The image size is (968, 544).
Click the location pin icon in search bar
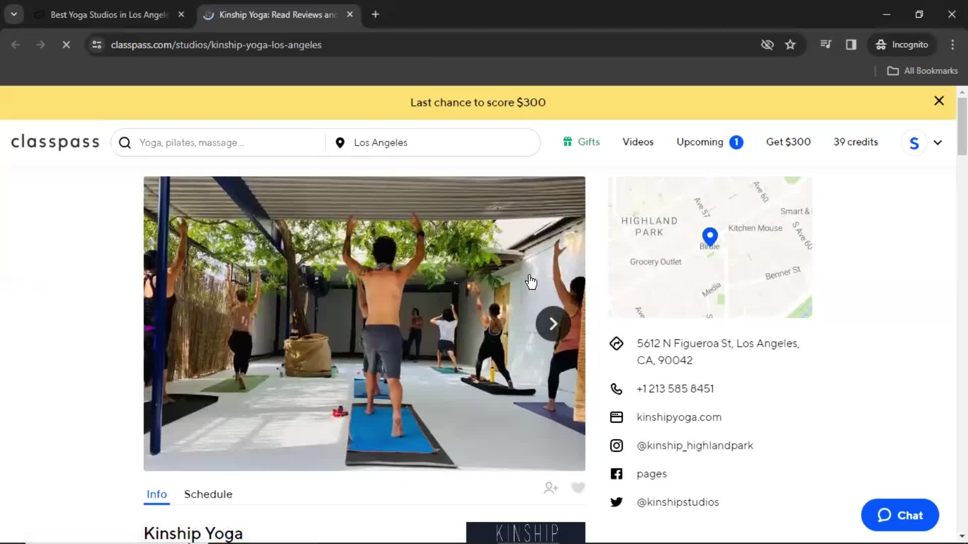[340, 143]
